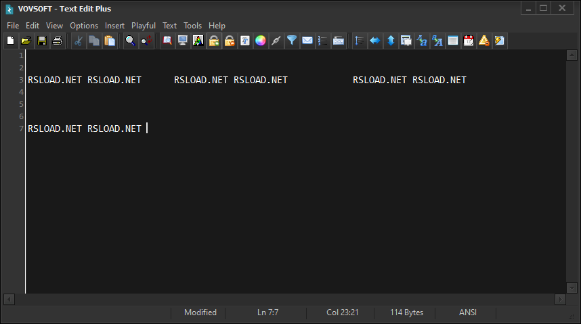This screenshot has height=324, width=581.
Task: Open the Insert menu
Action: coord(114,26)
